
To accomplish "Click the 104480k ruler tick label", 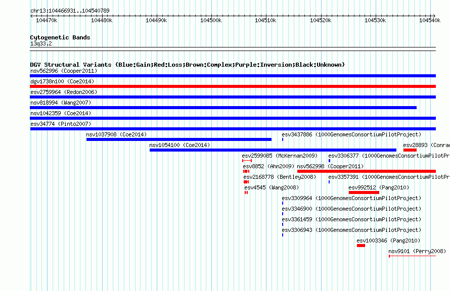I will click(102, 20).
